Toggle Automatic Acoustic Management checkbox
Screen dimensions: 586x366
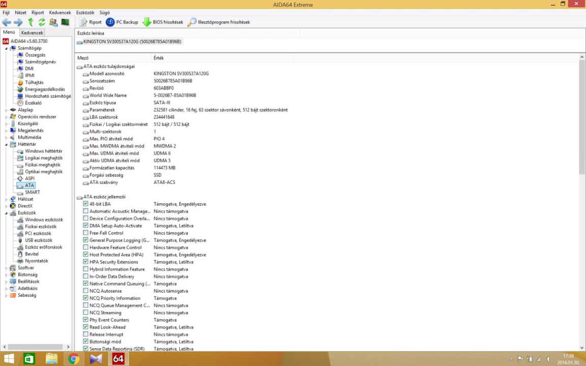coord(85,211)
